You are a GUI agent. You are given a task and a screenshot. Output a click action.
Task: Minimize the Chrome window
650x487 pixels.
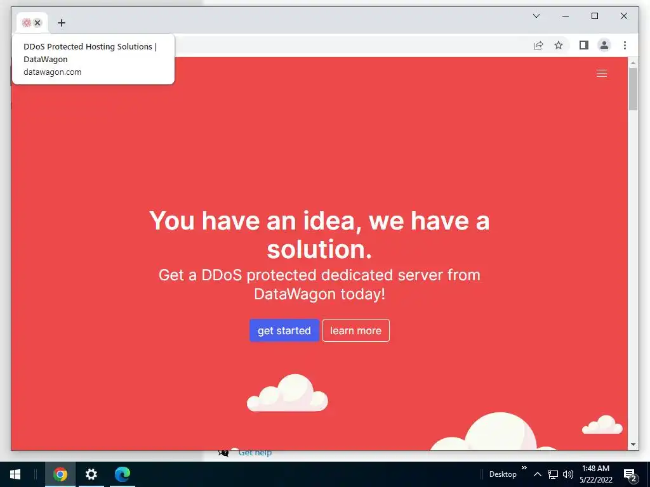(566, 16)
